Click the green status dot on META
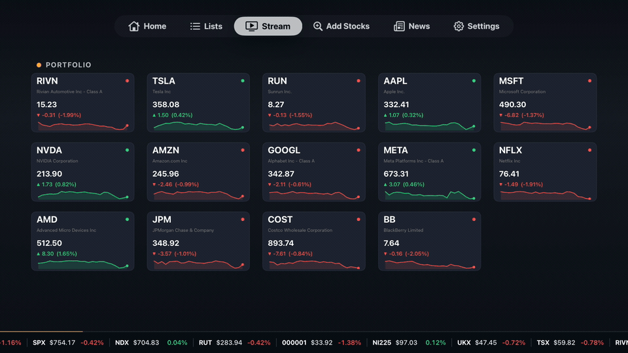This screenshot has width=628, height=353. (474, 150)
